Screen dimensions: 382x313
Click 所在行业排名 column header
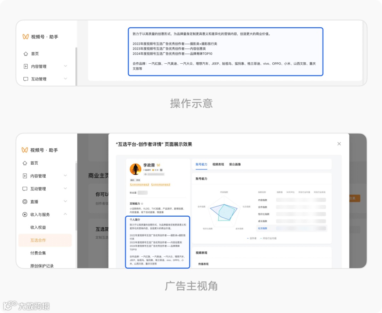point(320,192)
